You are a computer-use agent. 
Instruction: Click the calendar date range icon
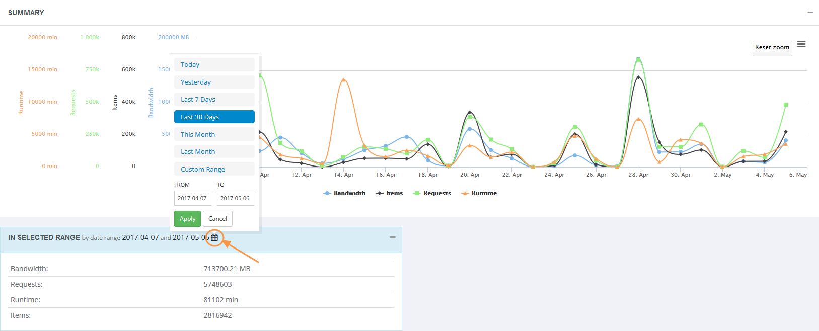pyautogui.click(x=214, y=237)
